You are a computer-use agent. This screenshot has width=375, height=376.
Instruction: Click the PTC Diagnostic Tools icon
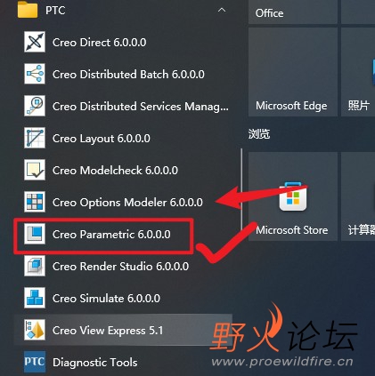[x=35, y=362]
